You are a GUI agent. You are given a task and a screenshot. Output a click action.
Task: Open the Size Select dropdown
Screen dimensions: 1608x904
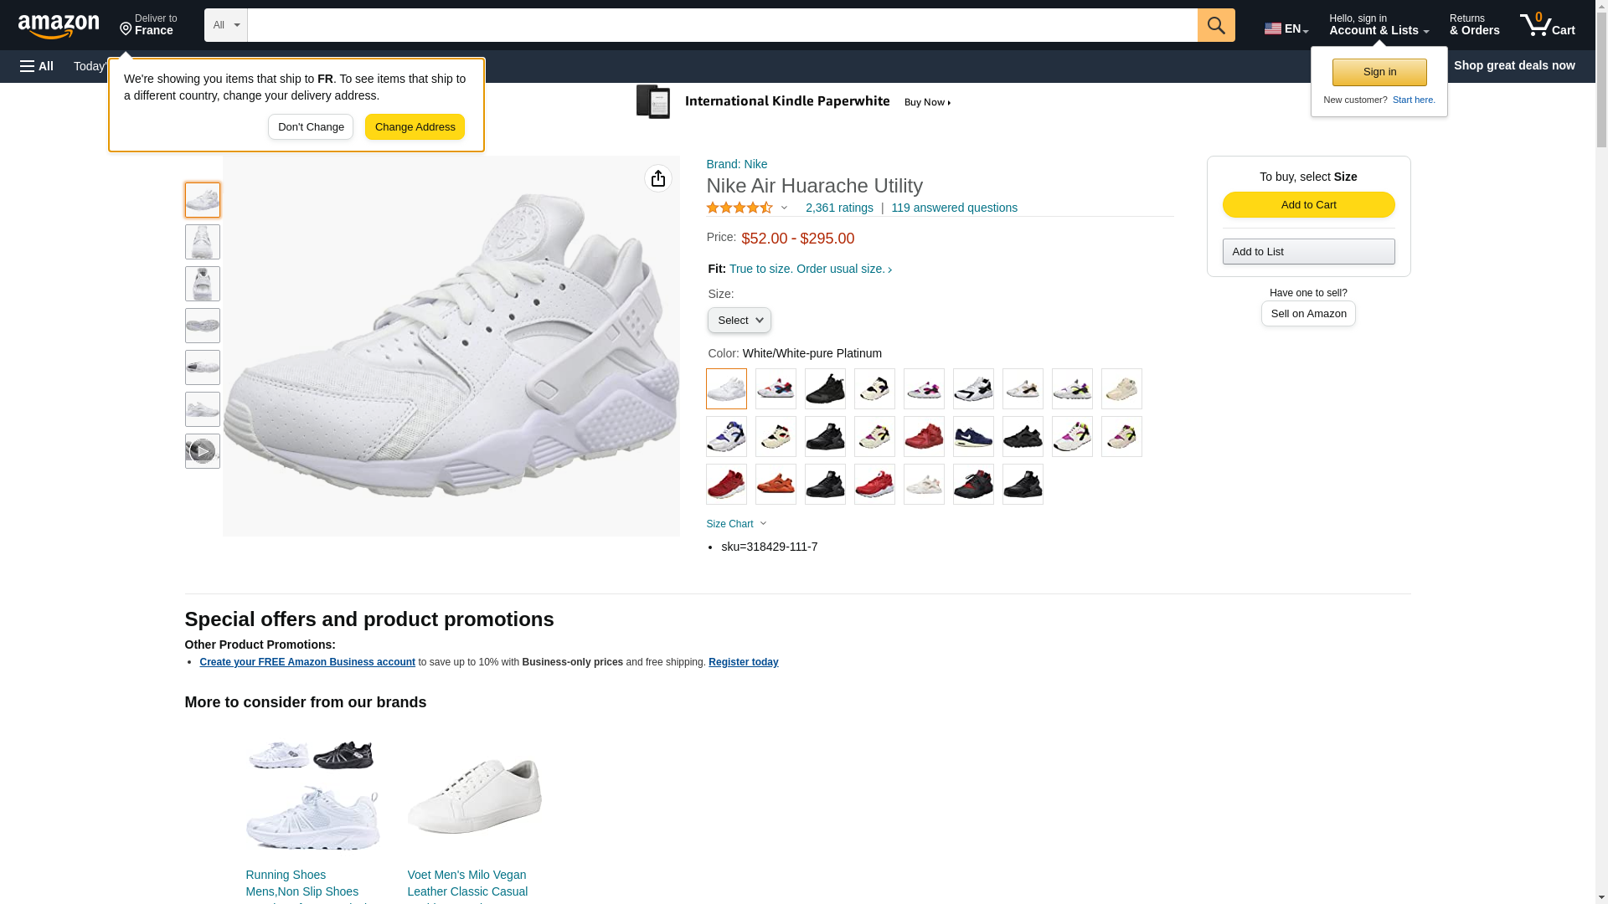point(739,321)
